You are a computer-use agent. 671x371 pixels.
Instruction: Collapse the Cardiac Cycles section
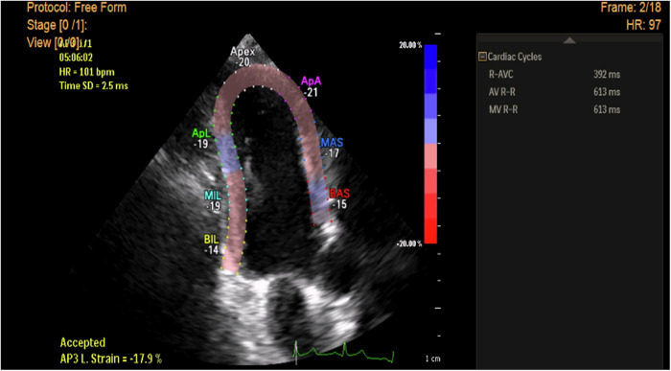coord(482,57)
